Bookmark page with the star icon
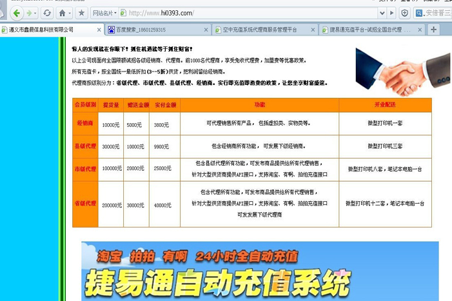 click(82, 13)
